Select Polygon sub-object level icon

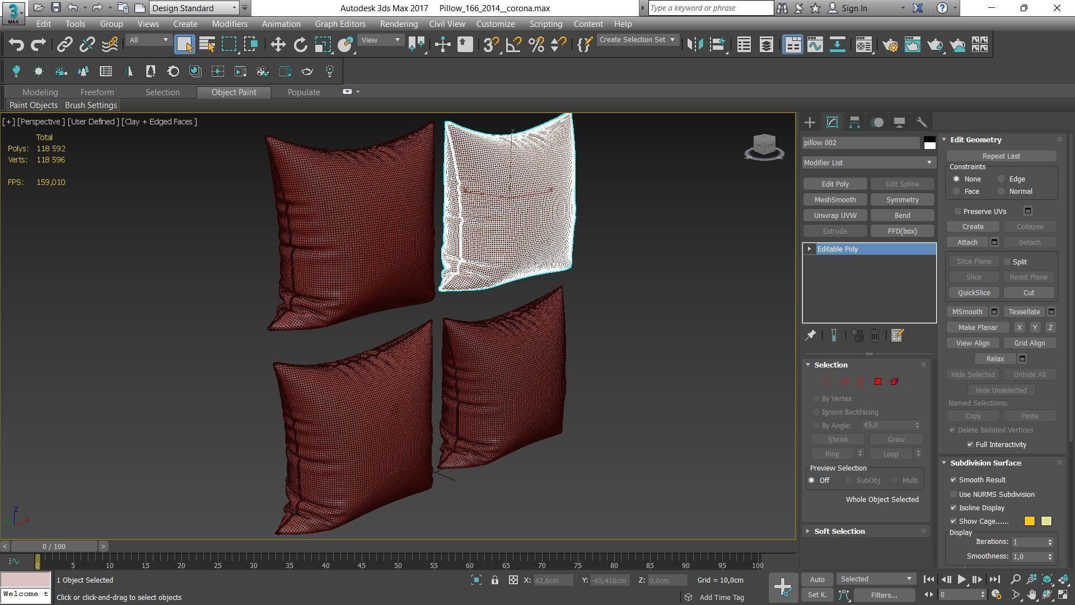pyautogui.click(x=878, y=381)
